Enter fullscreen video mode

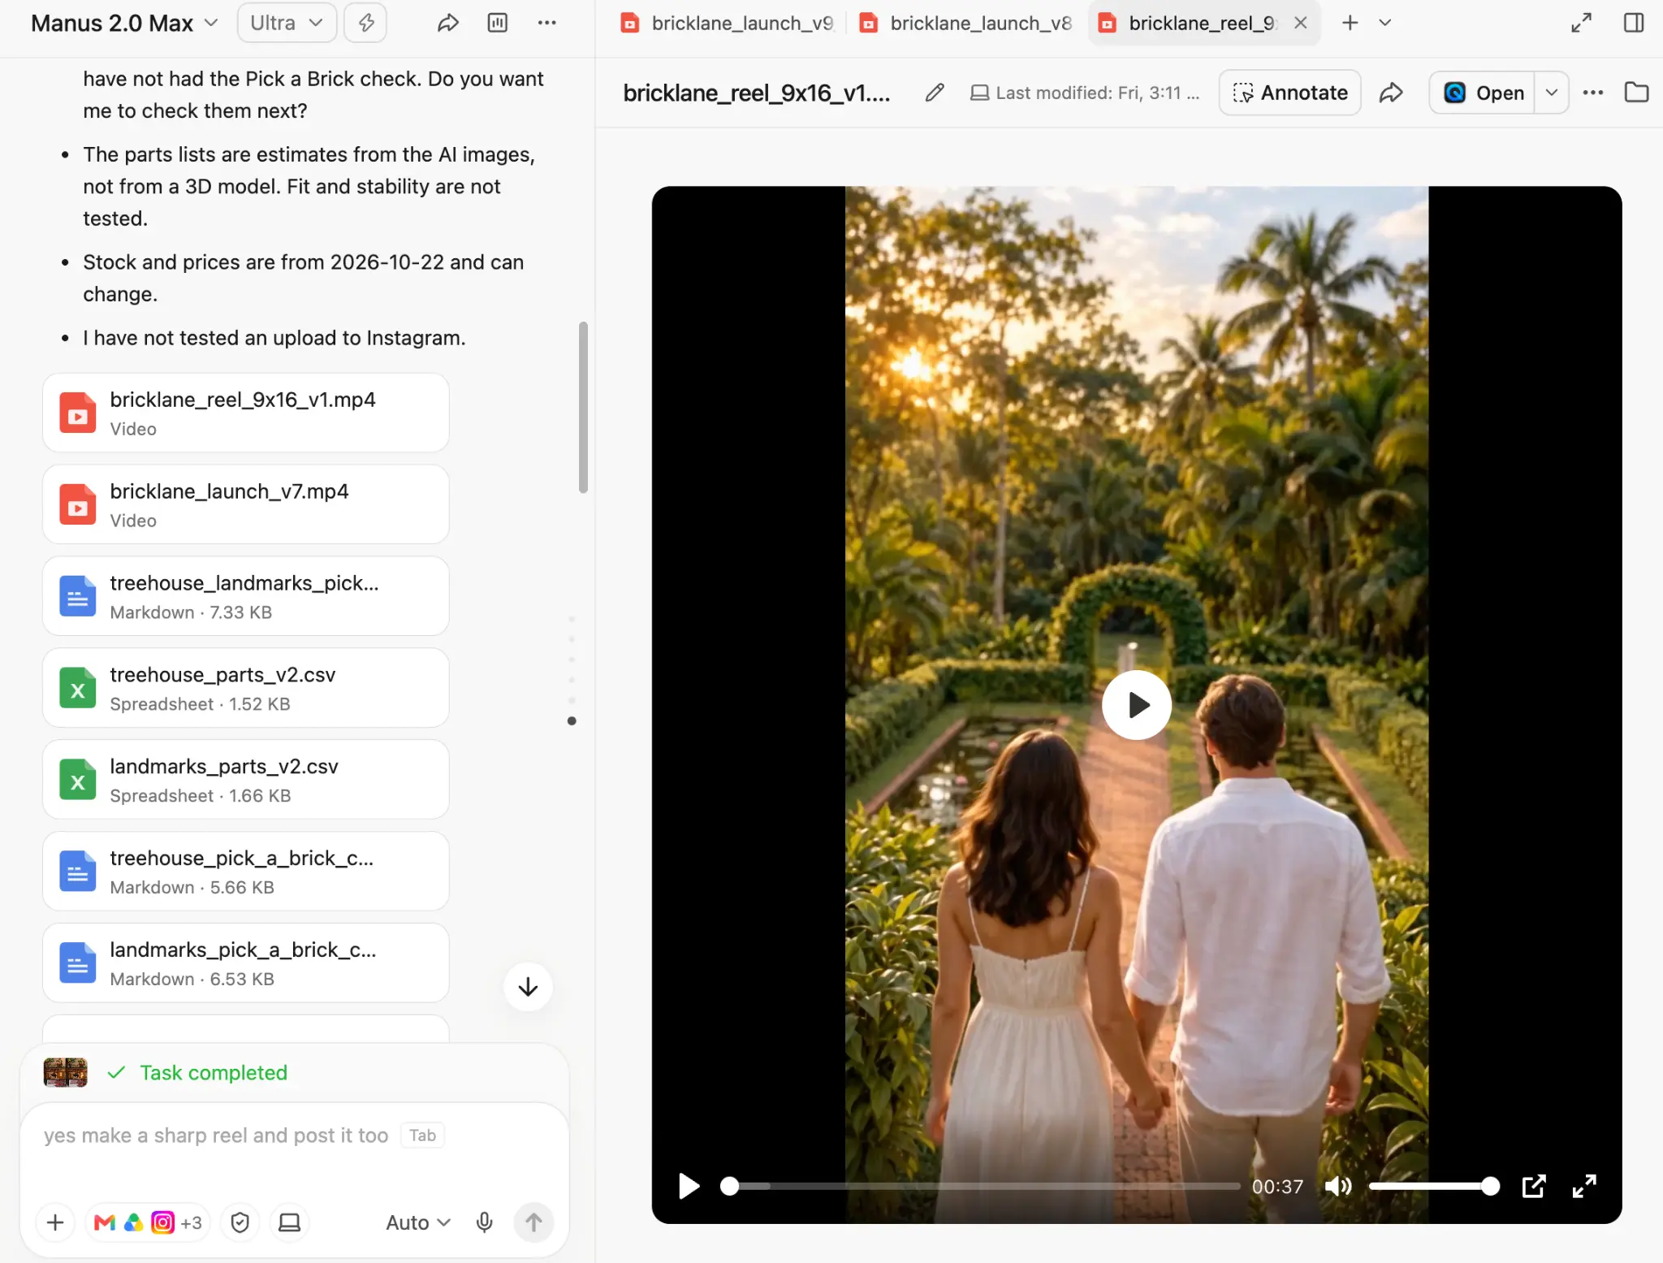[1584, 1186]
